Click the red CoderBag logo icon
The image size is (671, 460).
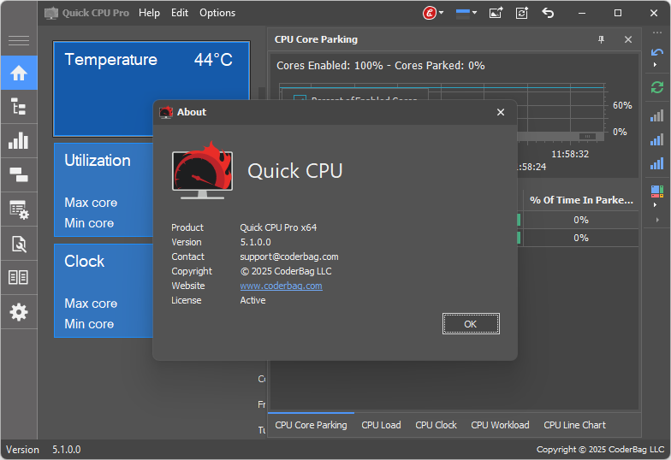click(430, 13)
